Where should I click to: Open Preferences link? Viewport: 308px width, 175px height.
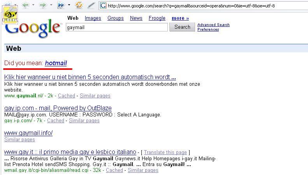(208, 29)
